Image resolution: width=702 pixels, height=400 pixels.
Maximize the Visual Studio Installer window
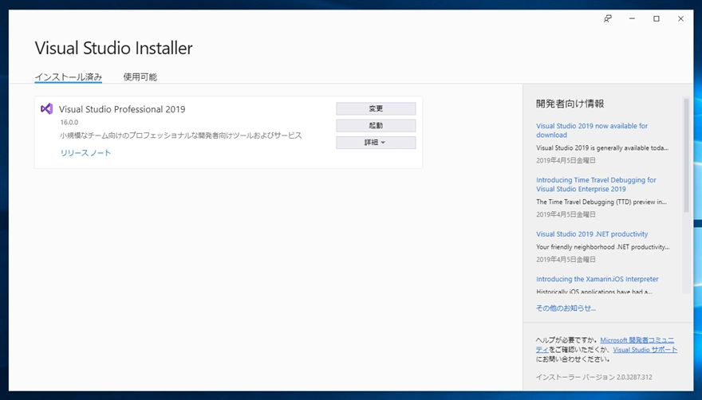click(657, 19)
